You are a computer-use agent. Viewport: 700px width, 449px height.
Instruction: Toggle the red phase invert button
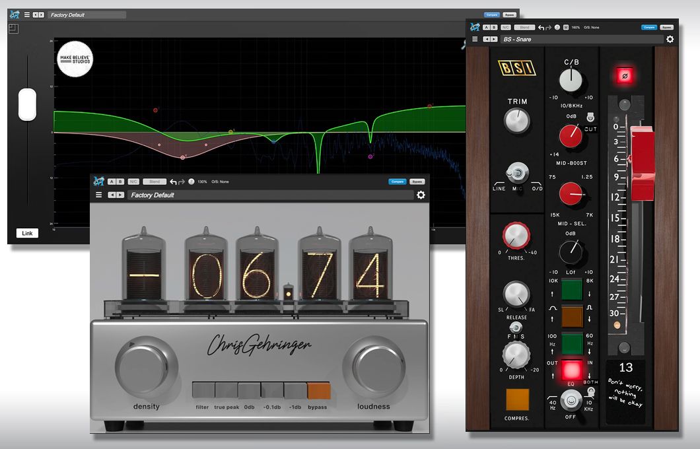(x=625, y=76)
